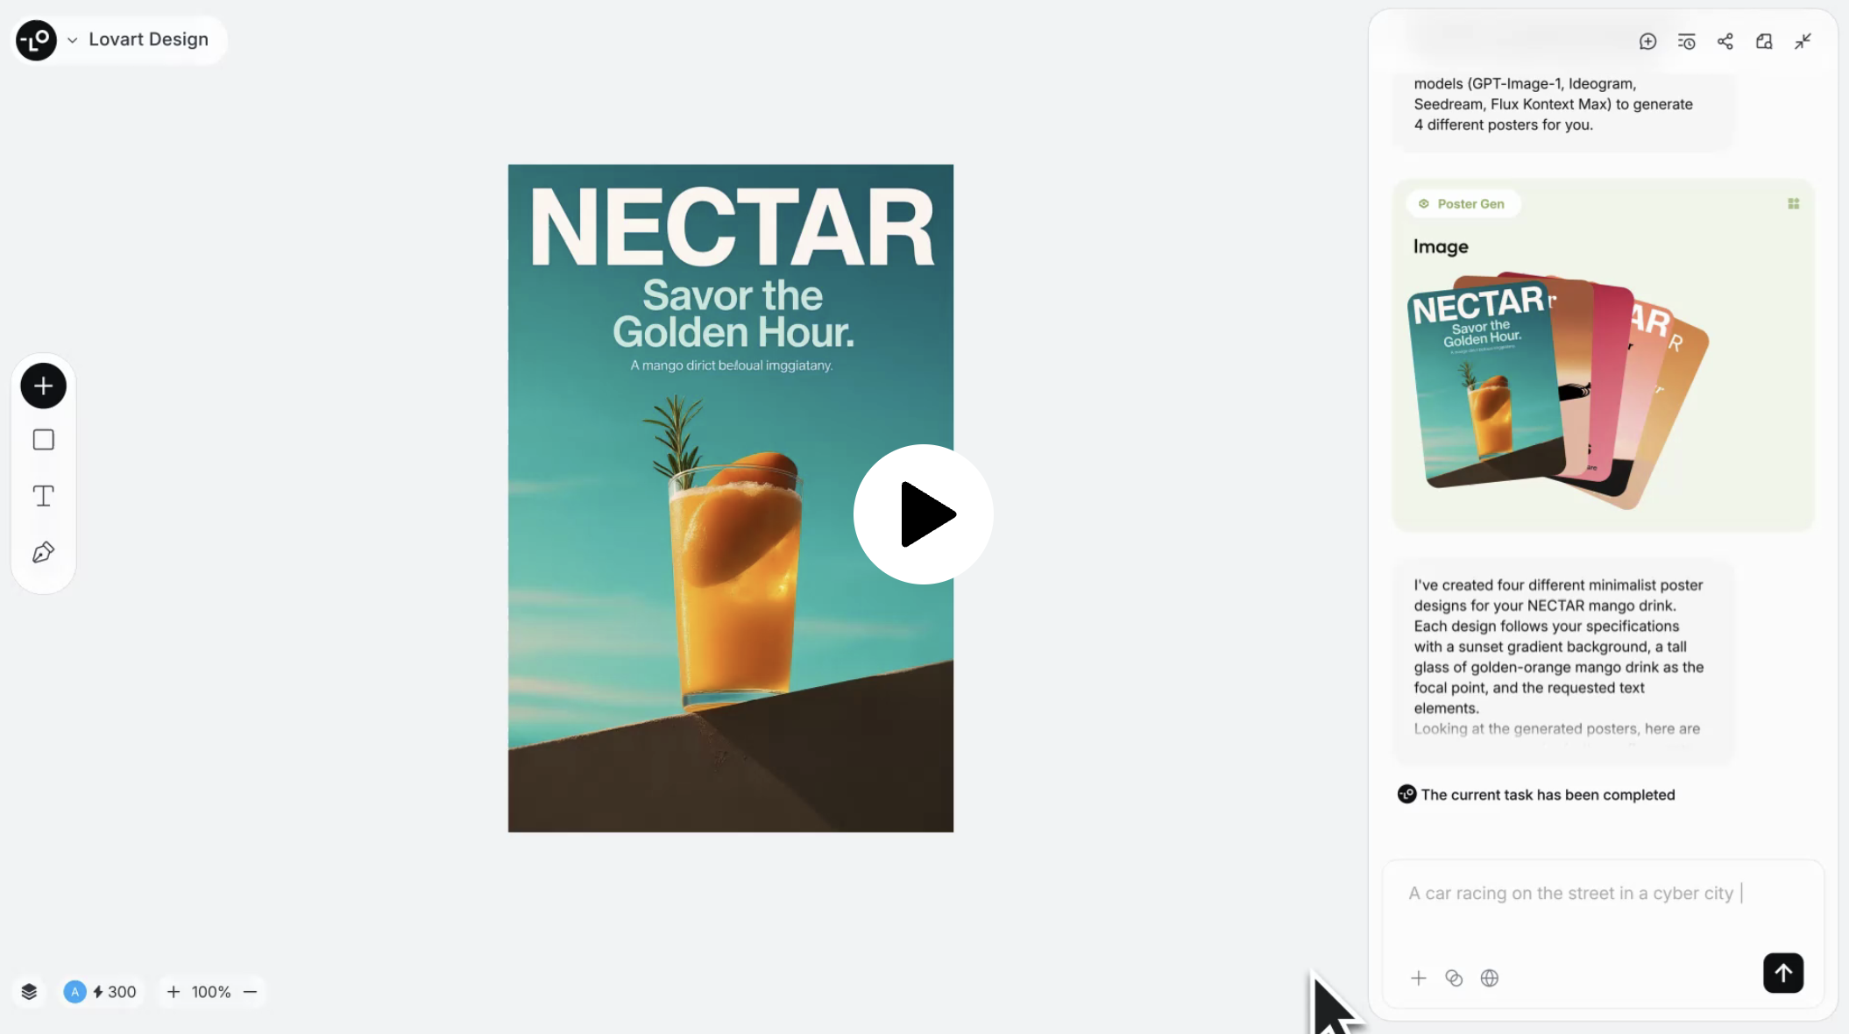
Task: Select the frame rectangle tool
Action: [x=43, y=440]
